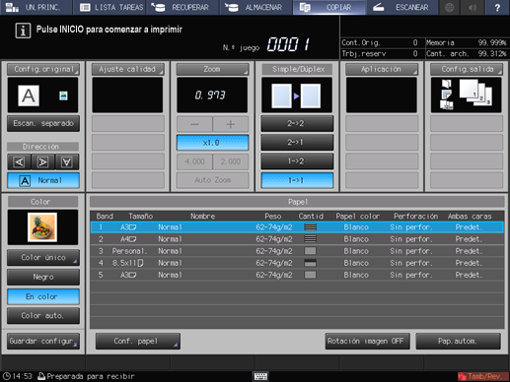The height and width of the screenshot is (382, 510).
Task: Click the N.º juego 0001 counter
Action: (x=288, y=44)
